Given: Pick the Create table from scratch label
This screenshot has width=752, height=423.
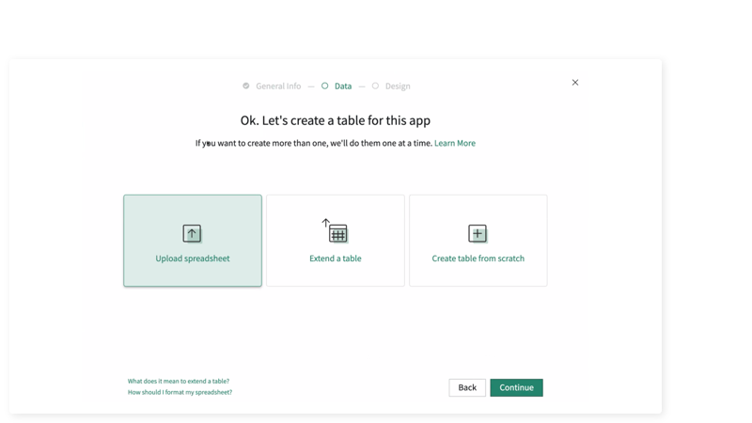Looking at the screenshot, I should (x=478, y=258).
